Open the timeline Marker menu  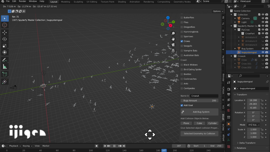(46, 146)
